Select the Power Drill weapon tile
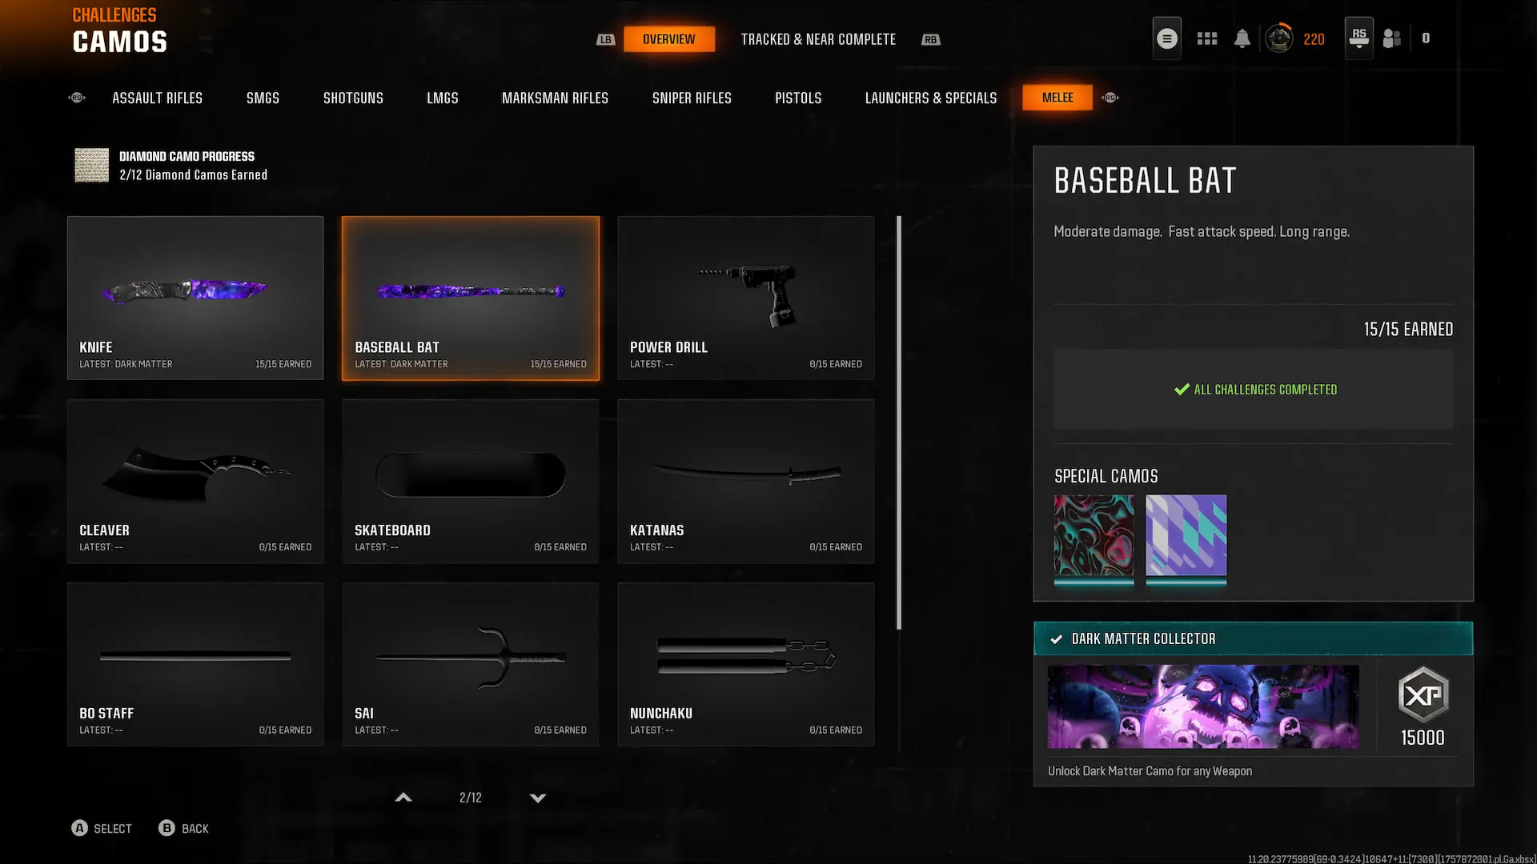Viewport: 1537px width, 864px height. point(745,298)
